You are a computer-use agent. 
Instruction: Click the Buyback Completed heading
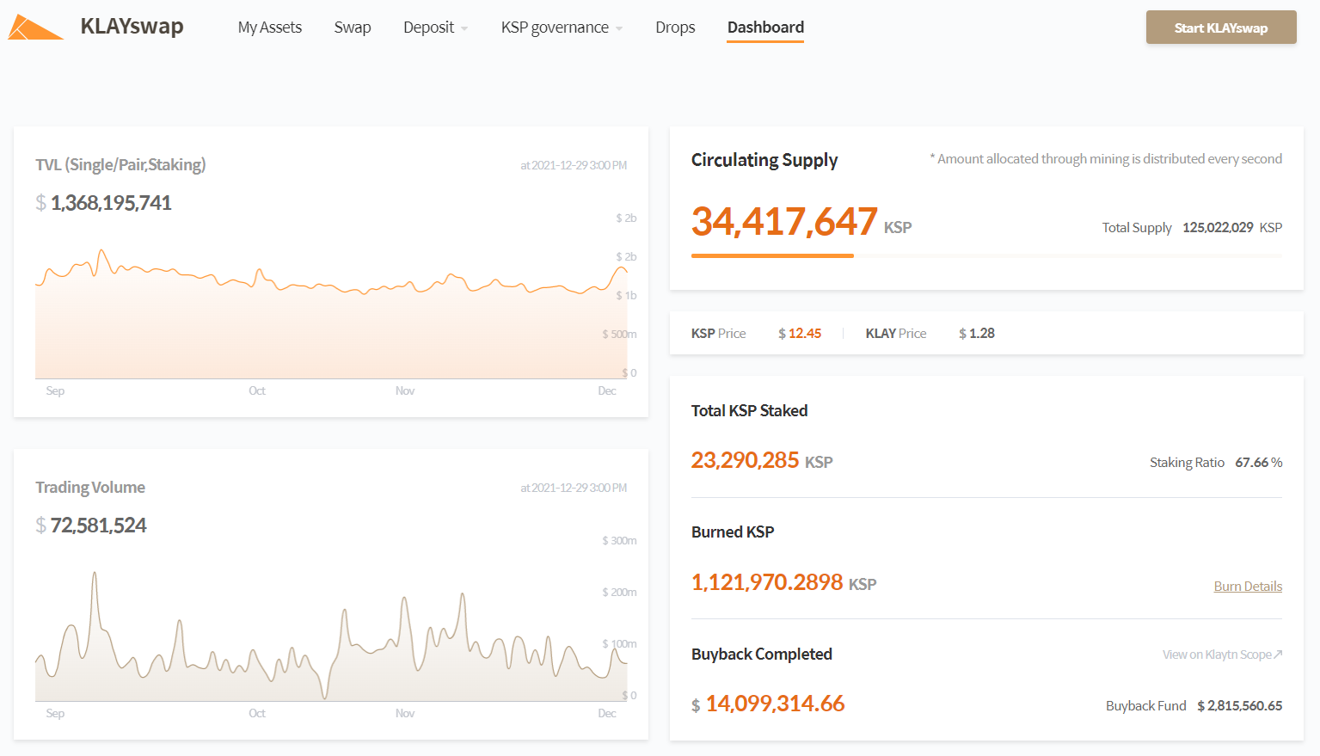[762, 655]
